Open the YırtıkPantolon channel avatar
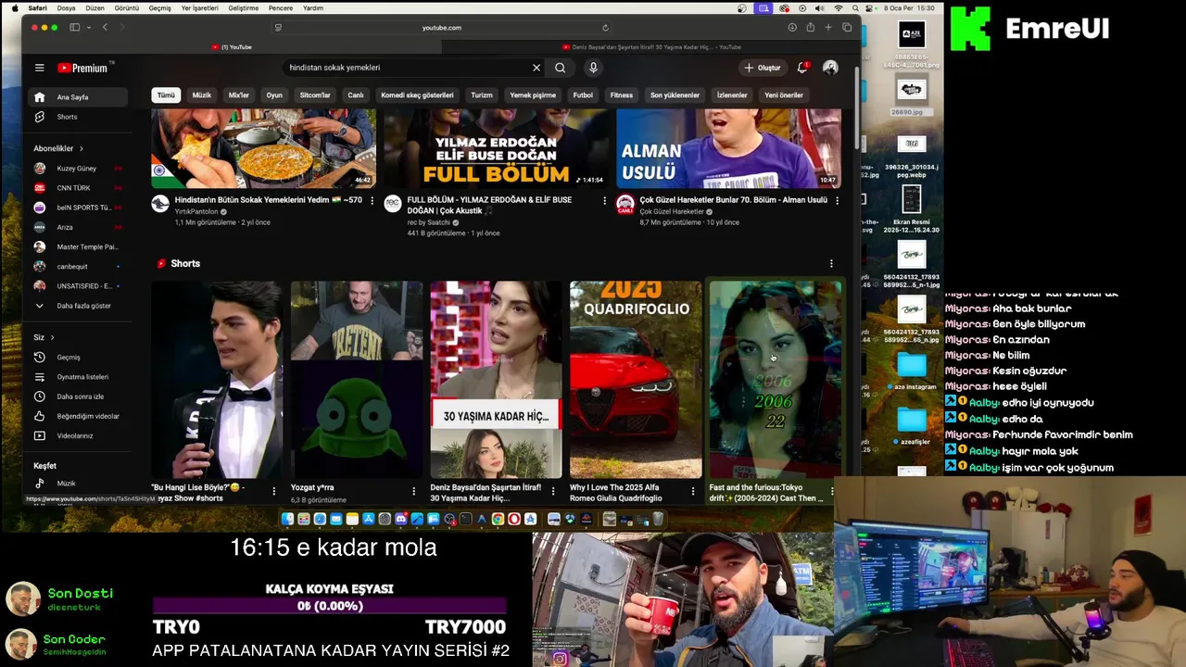Viewport: 1186px width, 667px height. coord(160,204)
